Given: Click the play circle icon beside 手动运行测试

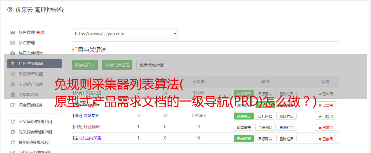Looking at the screenshot, I should point(12,84).
